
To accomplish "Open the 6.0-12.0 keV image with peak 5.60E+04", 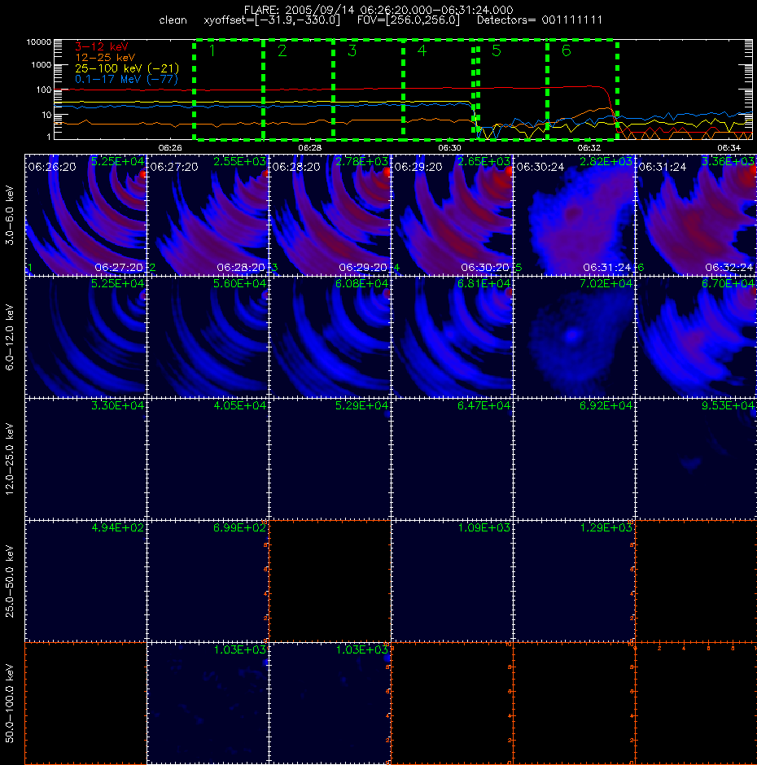I will click(x=208, y=337).
